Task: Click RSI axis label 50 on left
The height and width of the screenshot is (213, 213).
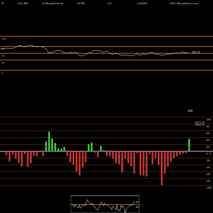Action: [3, 56]
